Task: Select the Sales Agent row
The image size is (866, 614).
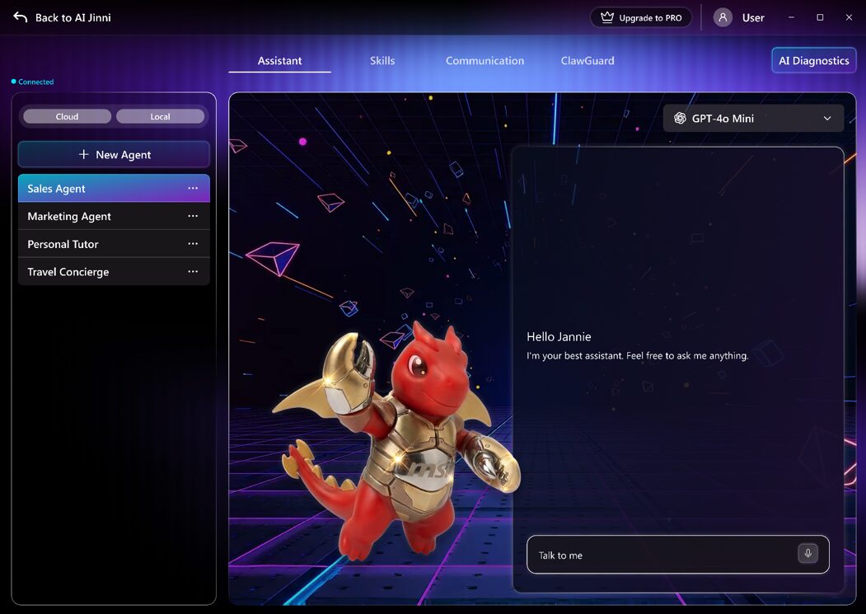Action: [114, 189]
